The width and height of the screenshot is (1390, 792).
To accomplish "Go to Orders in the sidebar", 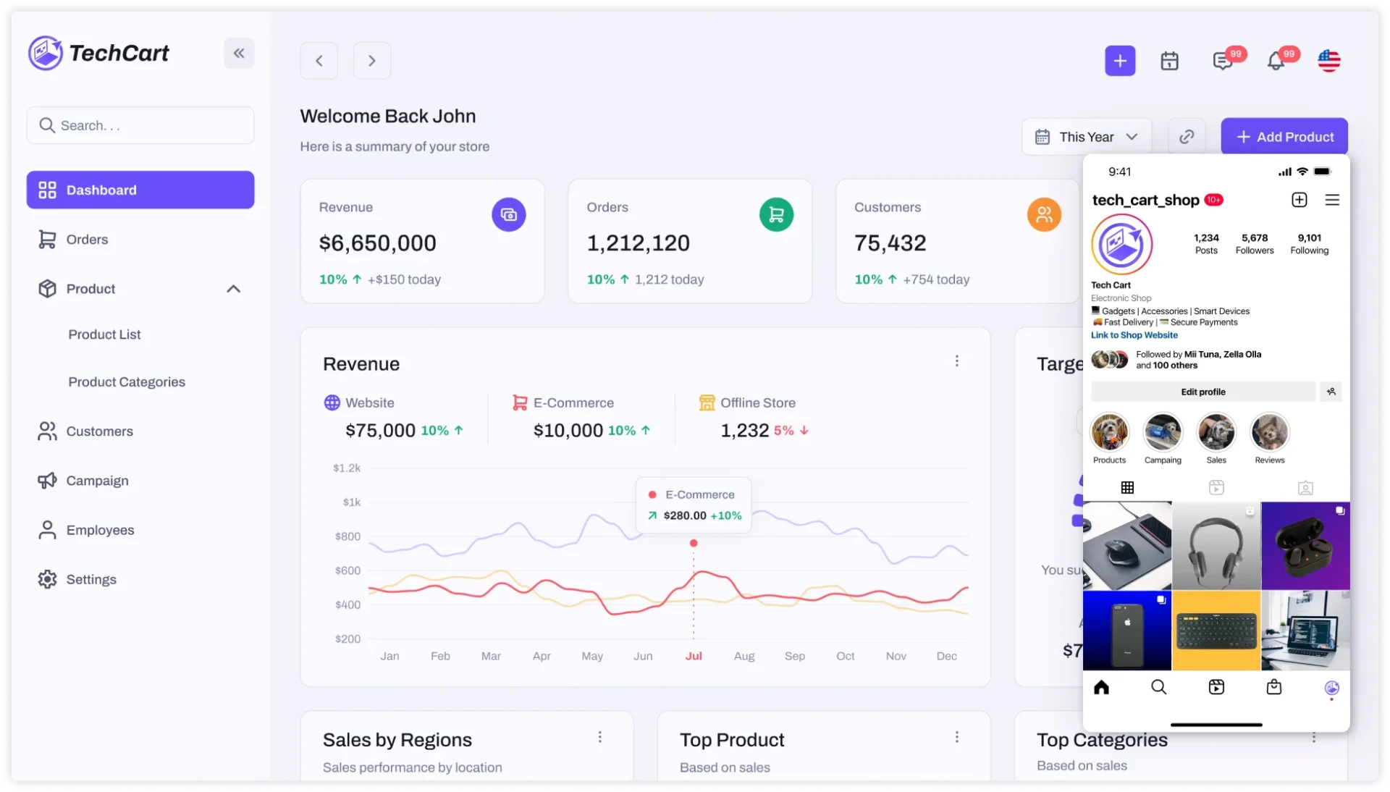I will tap(87, 240).
